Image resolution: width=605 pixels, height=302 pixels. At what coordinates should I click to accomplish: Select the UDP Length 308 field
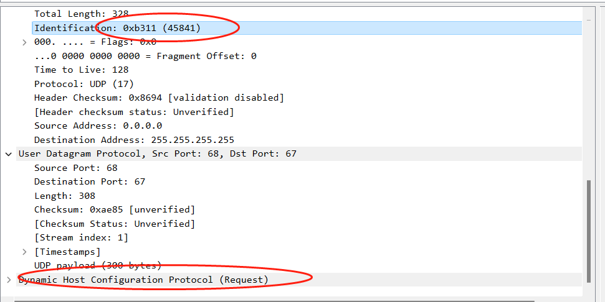click(65, 196)
